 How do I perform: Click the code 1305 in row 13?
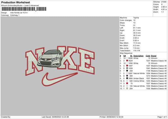point(148,88)
